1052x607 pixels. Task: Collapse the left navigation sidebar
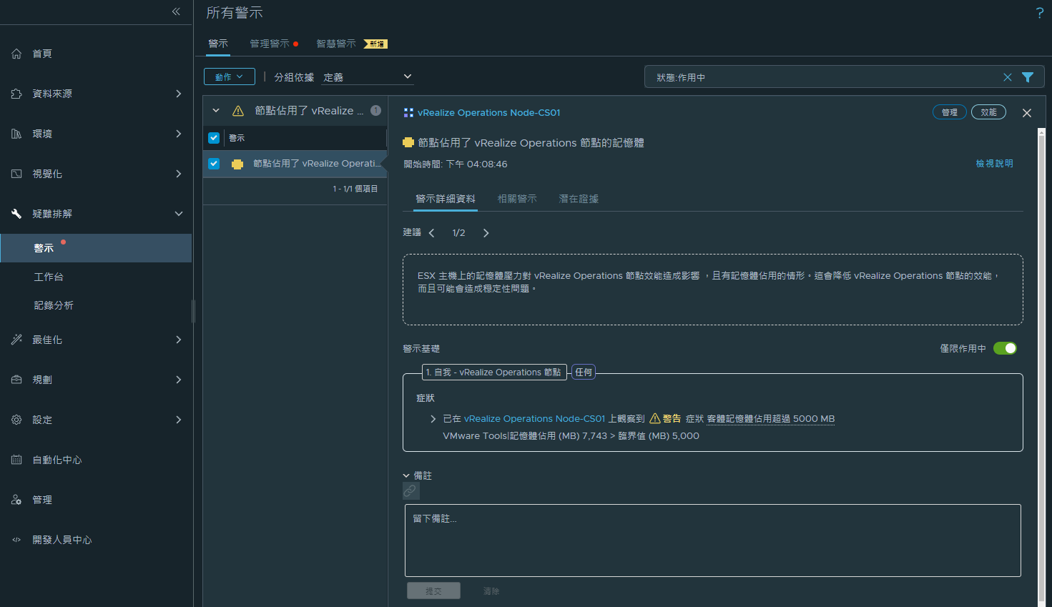[x=176, y=11]
